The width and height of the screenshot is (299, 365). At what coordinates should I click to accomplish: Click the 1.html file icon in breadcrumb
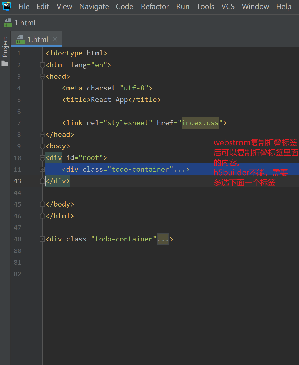pyautogui.click(x=8, y=23)
